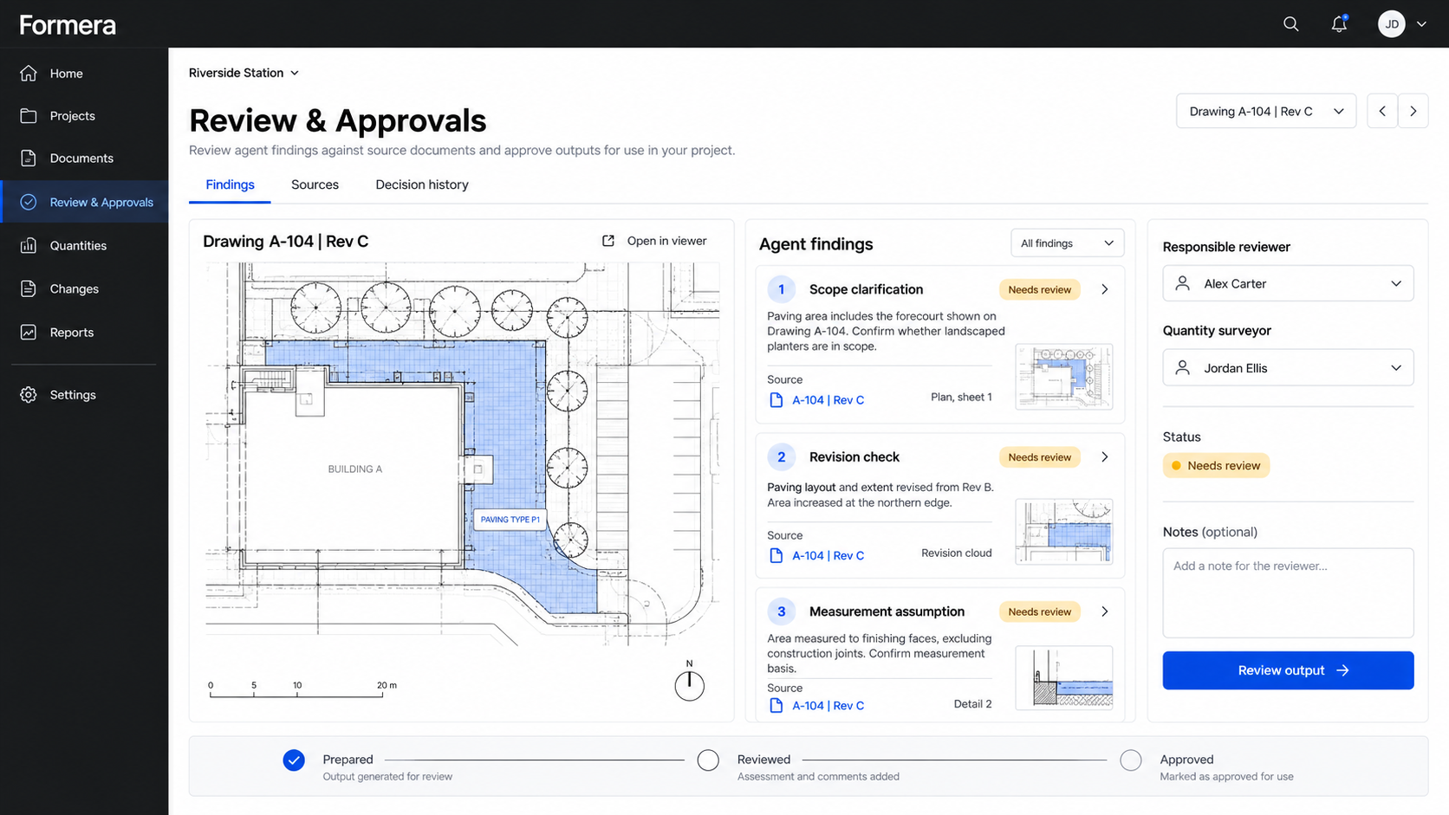Click the Home sidebar icon
The image size is (1449, 815).
tap(29, 74)
